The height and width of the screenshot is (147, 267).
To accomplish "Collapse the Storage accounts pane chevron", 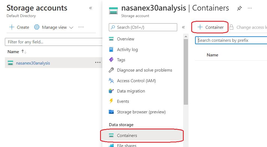I will click(91, 8).
